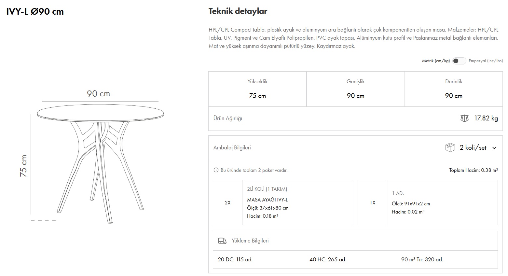Click the 20 DC: 115 ad. loading entry
Image resolution: width=508 pixels, height=276 pixels.
point(235,259)
